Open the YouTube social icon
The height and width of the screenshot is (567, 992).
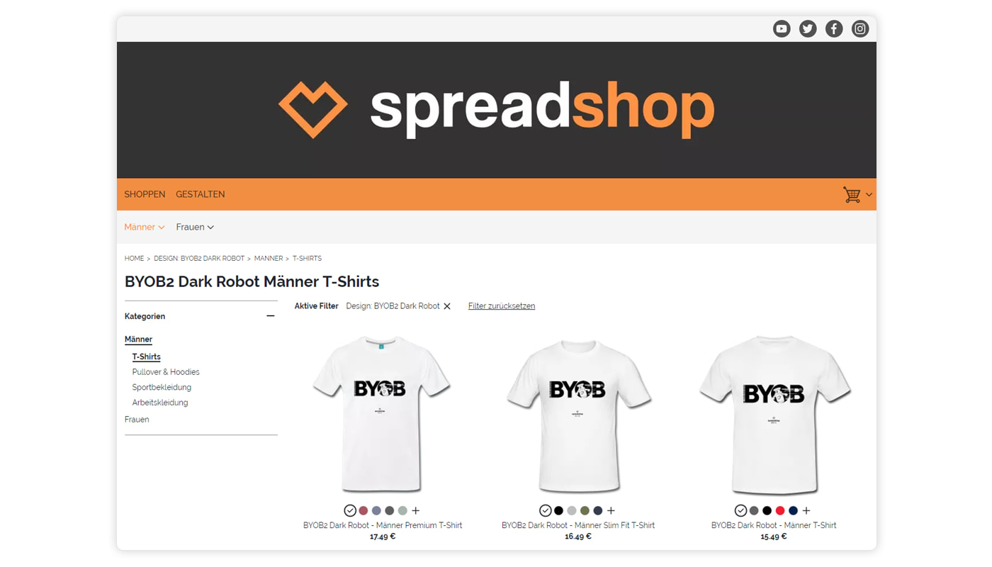coord(782,29)
